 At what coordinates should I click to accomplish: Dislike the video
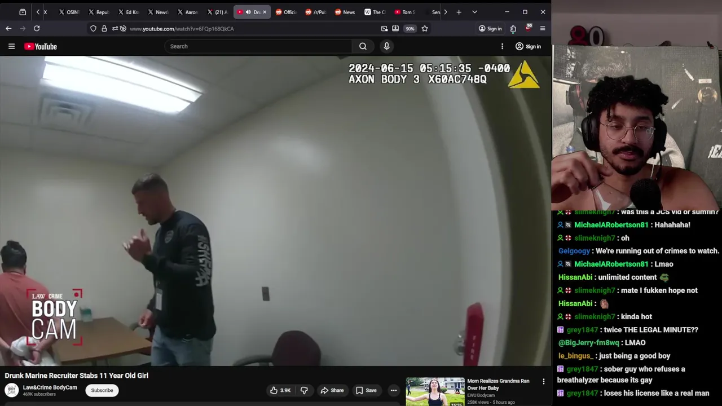coord(304,390)
